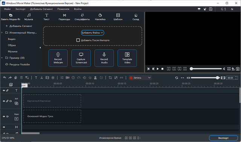
Task: Switch to the Переходы tab
Action: coord(64,17)
